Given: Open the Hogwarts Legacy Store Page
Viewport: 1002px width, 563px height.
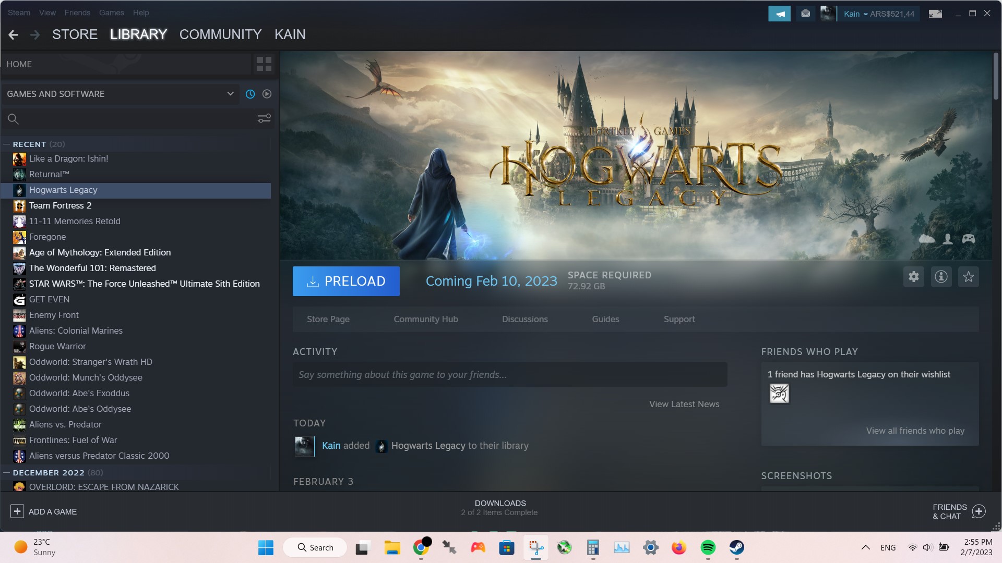Looking at the screenshot, I should click(x=328, y=319).
